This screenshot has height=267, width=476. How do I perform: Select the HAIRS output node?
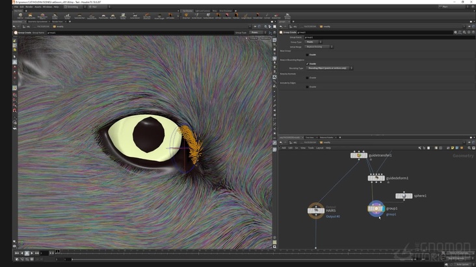point(316,210)
